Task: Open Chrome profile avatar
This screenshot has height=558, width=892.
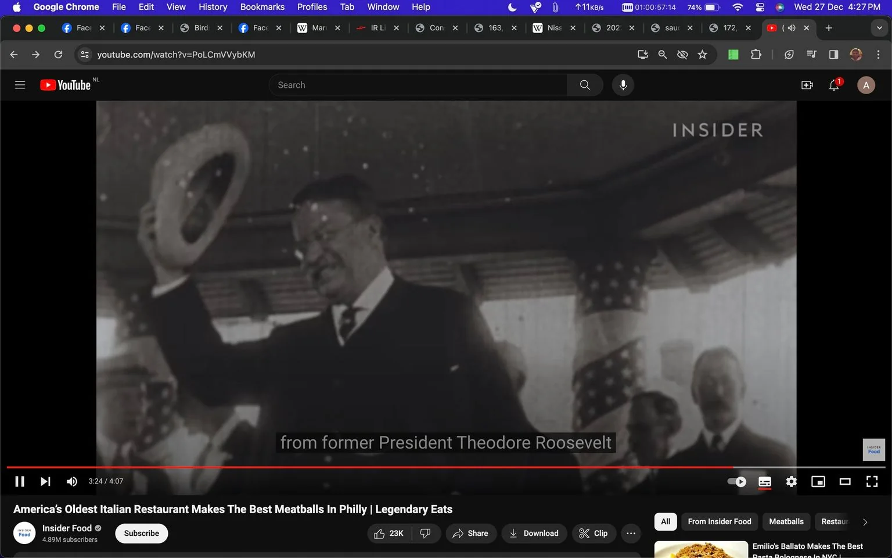Action: (856, 55)
